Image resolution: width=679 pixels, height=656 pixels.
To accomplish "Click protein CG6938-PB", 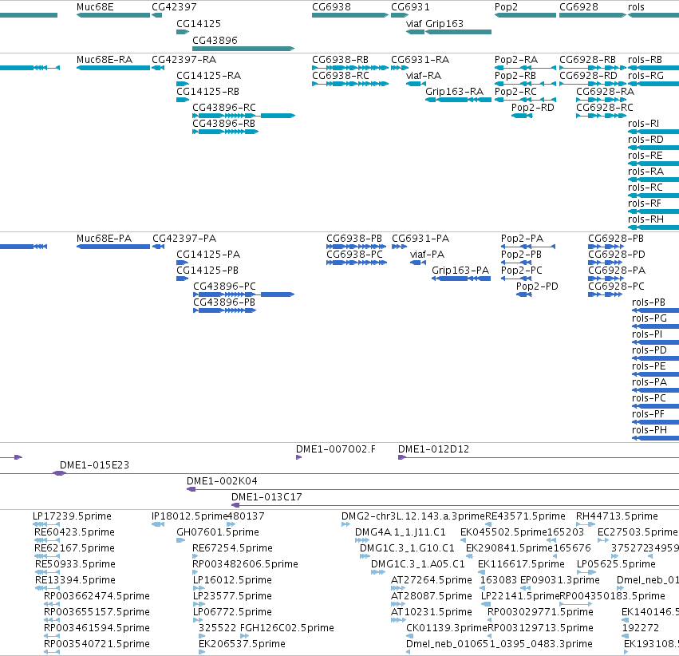I will [354, 238].
